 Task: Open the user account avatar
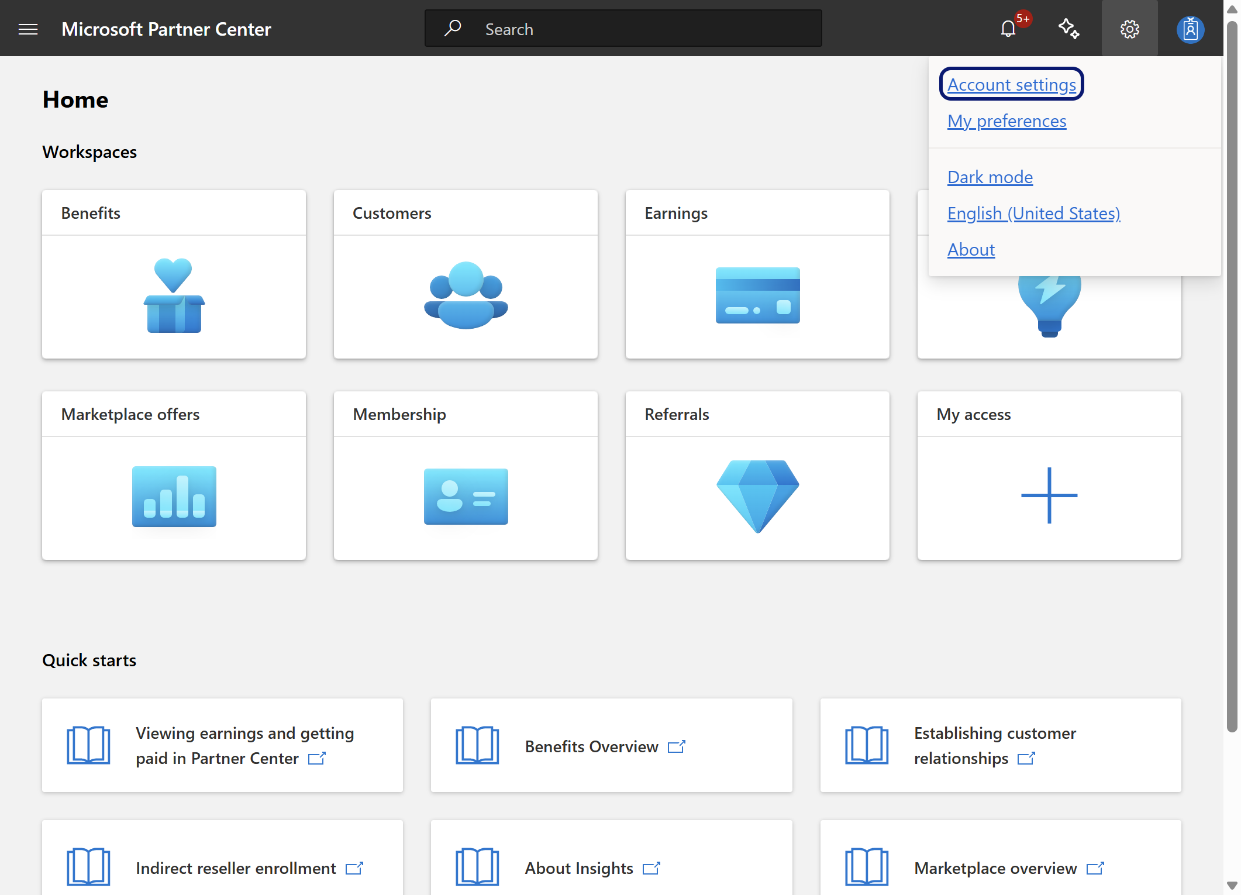tap(1190, 29)
